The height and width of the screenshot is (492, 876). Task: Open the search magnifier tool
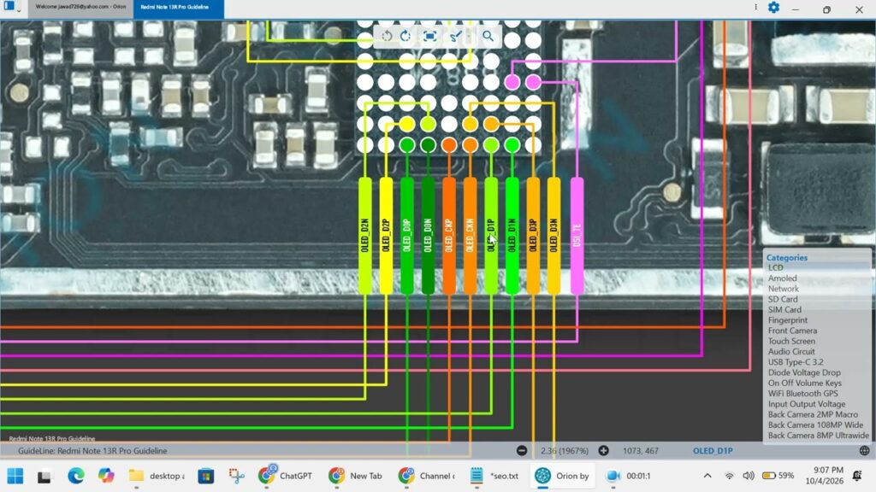pyautogui.click(x=488, y=36)
